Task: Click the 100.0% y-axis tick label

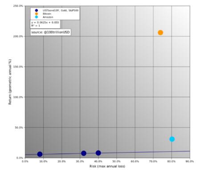Action: point(18,97)
